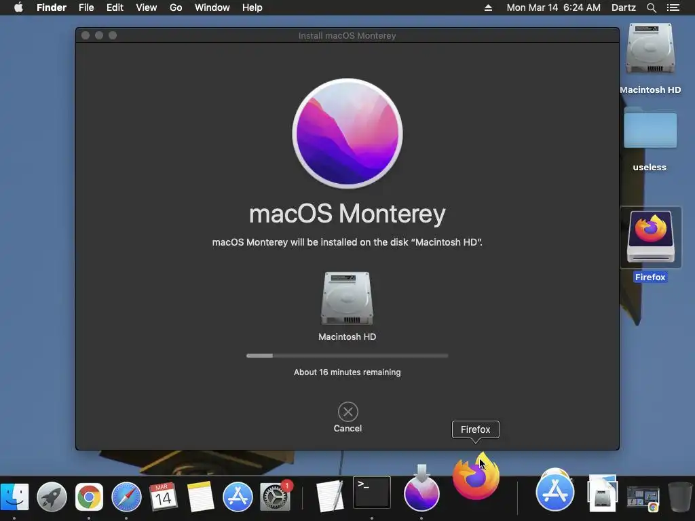Open App Store icon beside Notes in Dock
This screenshot has width=695, height=521.
(238, 497)
